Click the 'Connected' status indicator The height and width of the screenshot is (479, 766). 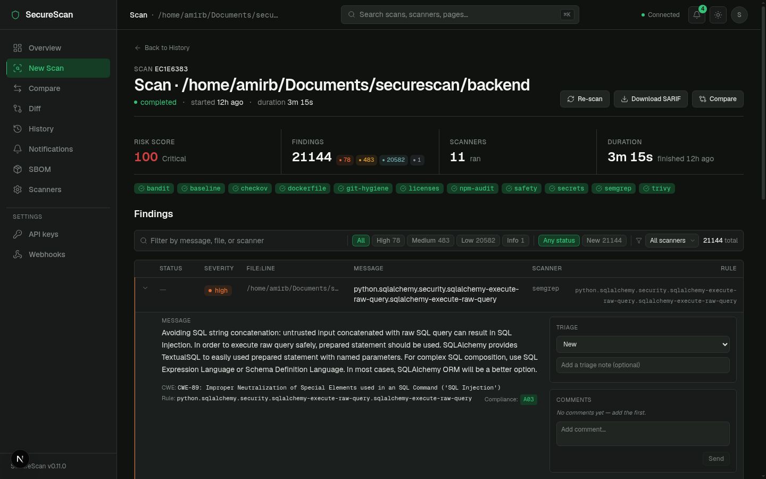click(x=660, y=15)
